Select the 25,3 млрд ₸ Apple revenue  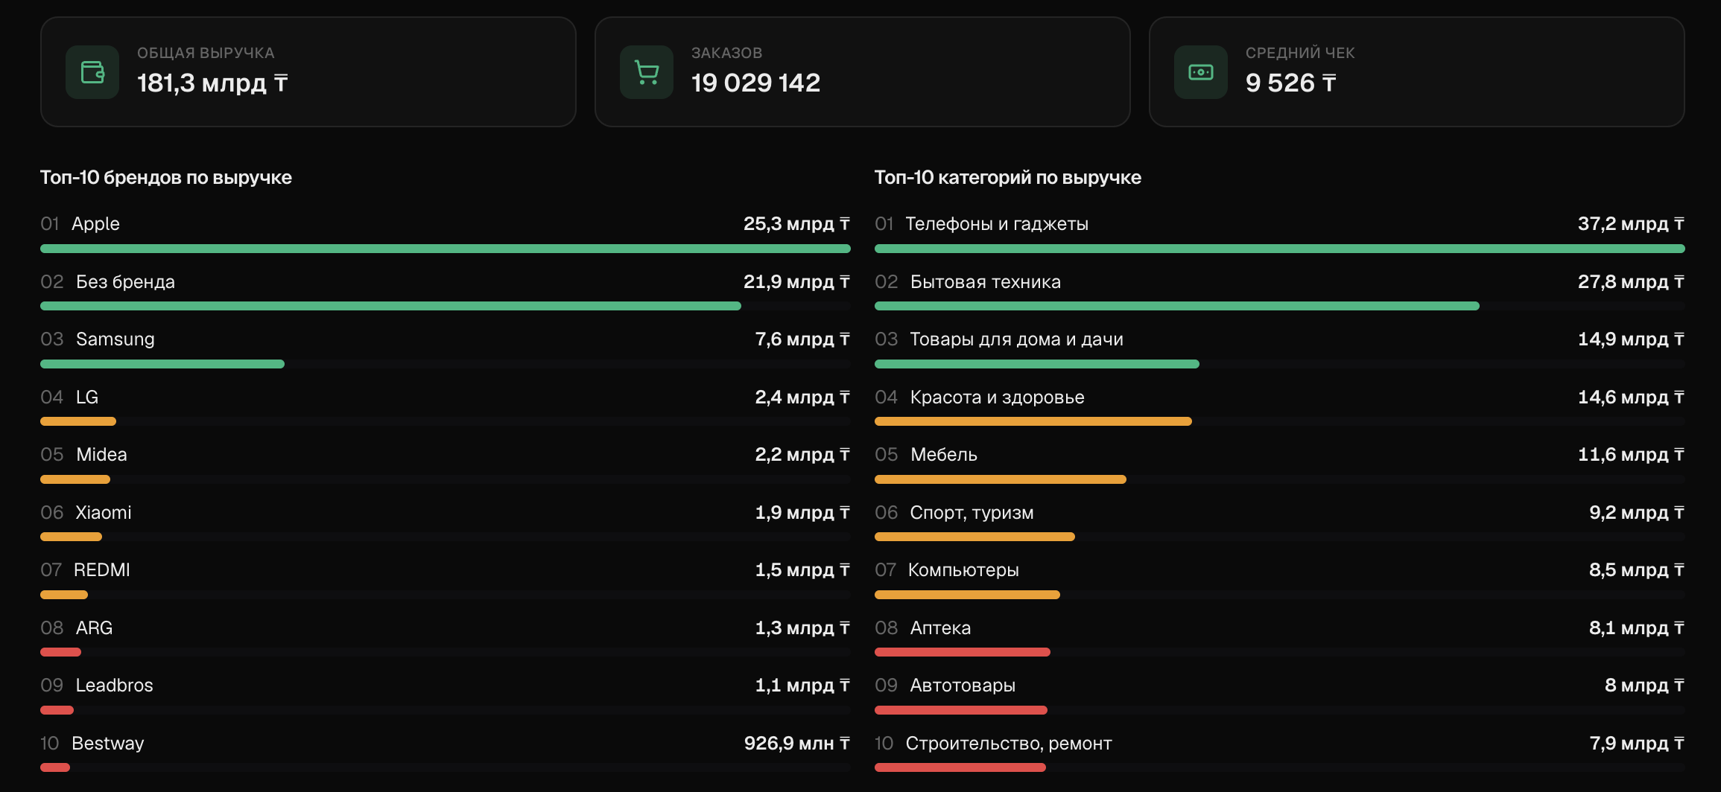(x=796, y=223)
